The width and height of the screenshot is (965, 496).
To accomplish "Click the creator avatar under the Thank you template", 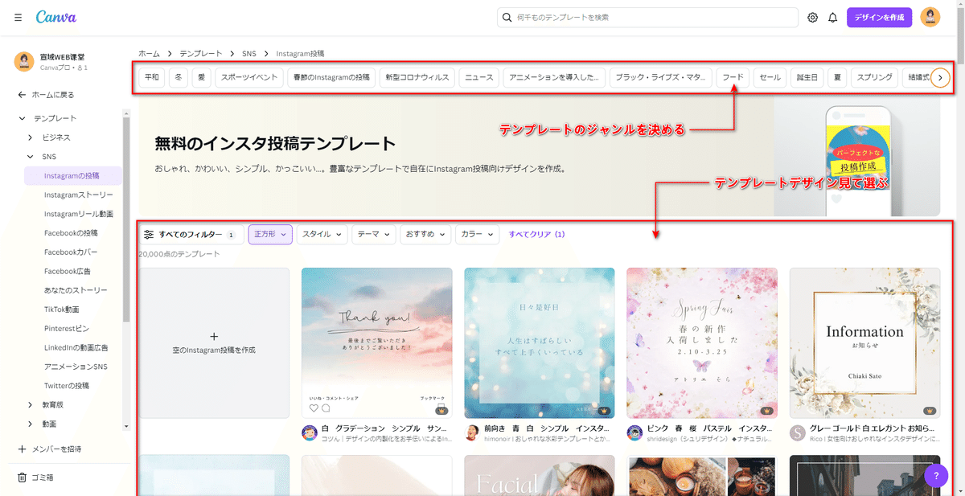I will tap(310, 432).
